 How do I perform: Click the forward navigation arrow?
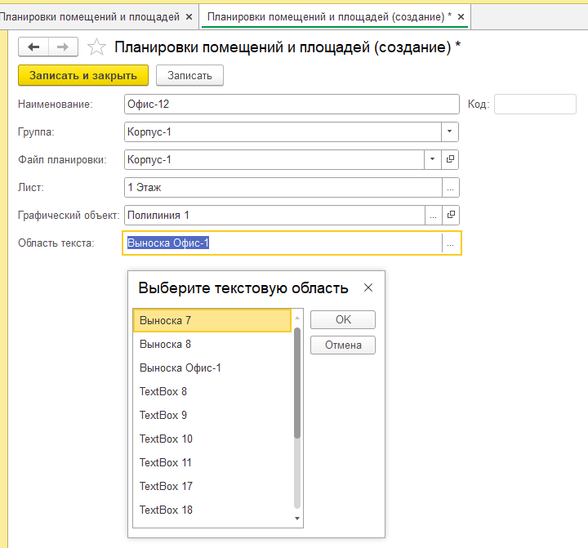point(64,47)
